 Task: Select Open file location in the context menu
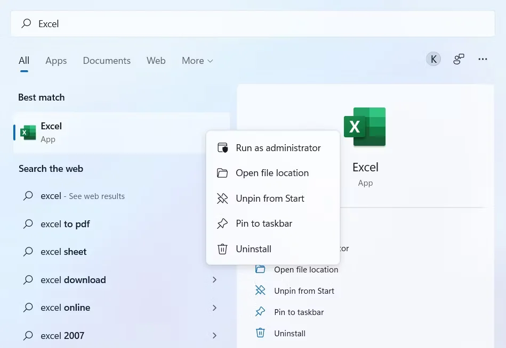tap(272, 173)
